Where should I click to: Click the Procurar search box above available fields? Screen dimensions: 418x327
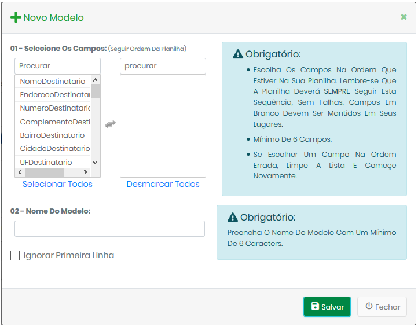click(x=57, y=66)
